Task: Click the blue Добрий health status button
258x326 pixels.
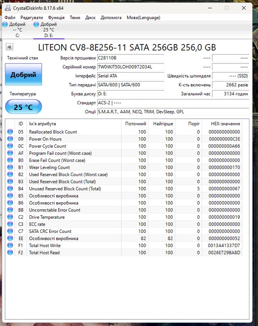Action: 23,75
